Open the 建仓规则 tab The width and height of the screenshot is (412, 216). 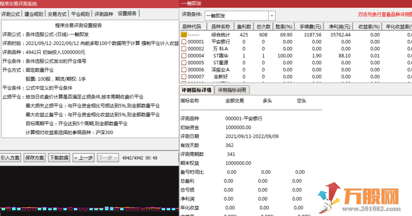pyautogui.click(x=34, y=14)
